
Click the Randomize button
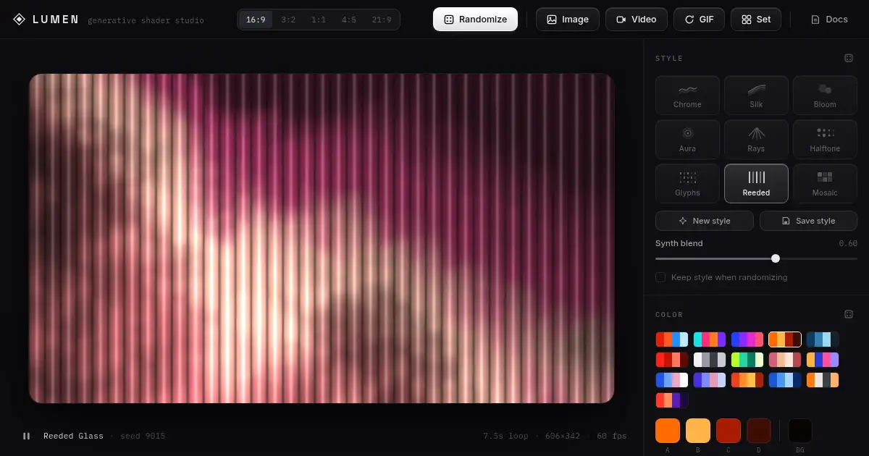click(x=475, y=20)
